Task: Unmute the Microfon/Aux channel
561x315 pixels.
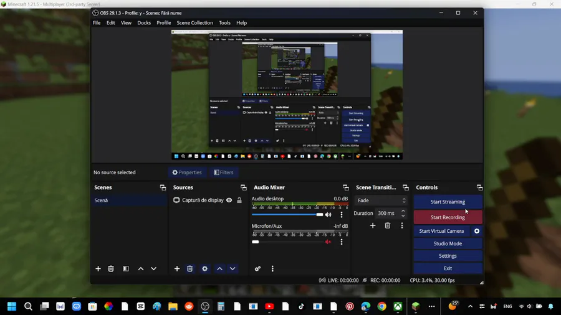Action: (x=328, y=242)
